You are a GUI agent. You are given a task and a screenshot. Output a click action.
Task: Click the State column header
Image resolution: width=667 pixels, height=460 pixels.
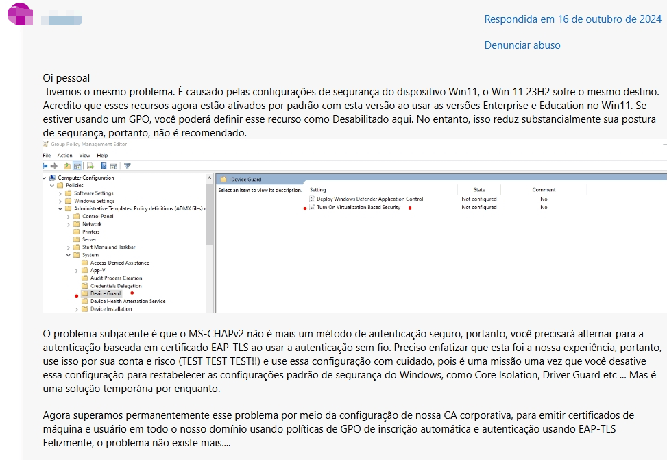coord(479,190)
